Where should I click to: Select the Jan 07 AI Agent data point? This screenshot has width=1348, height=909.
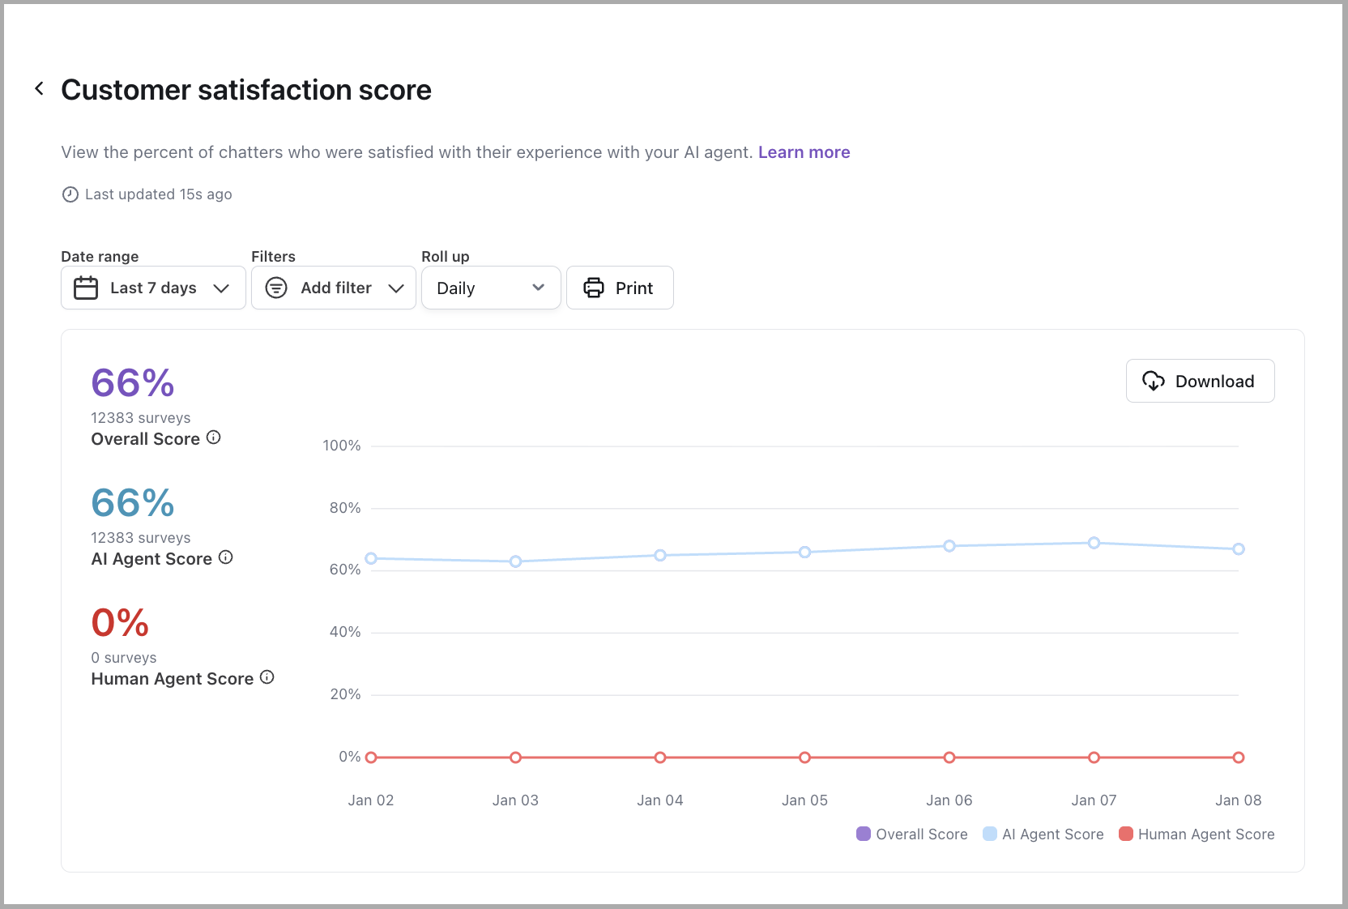[1094, 543]
